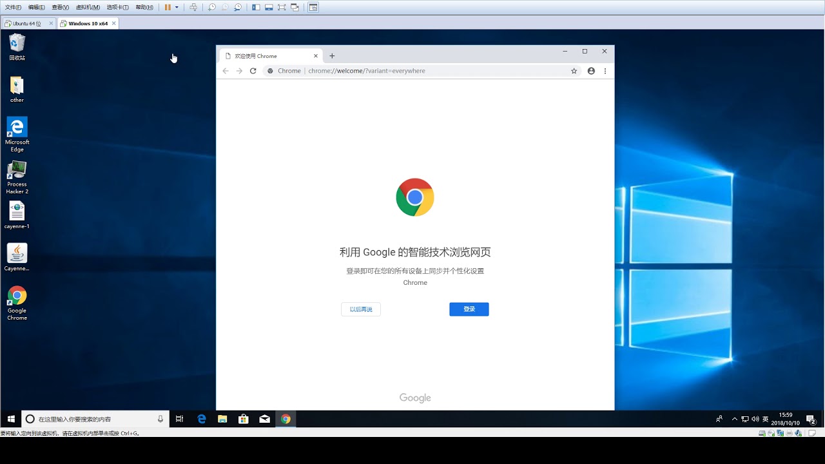Go forward in Chrome
The image size is (825, 464).
point(239,71)
